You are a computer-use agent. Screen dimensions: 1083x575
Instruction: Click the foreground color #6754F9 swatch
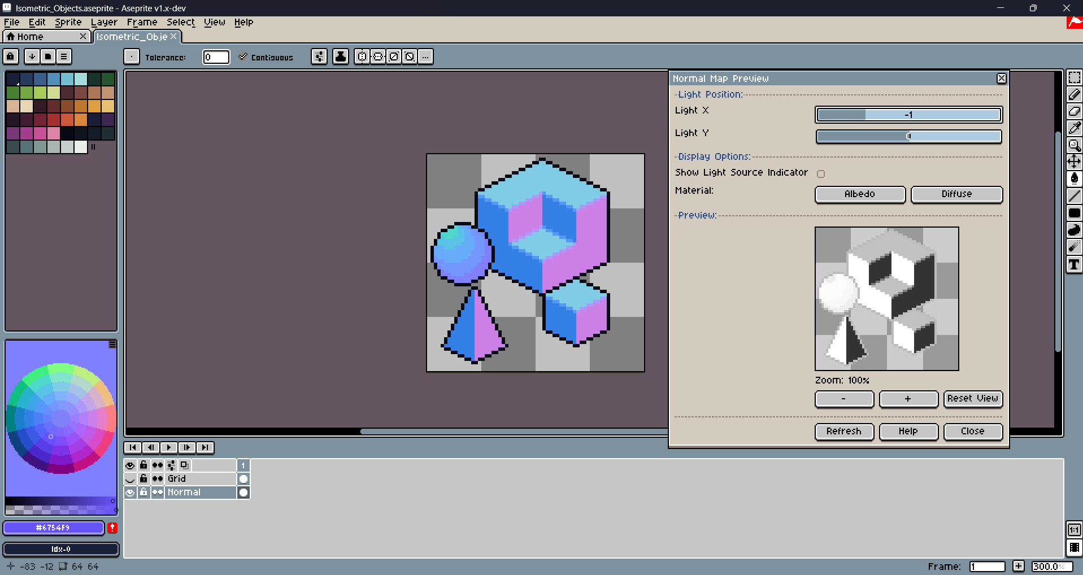54,528
